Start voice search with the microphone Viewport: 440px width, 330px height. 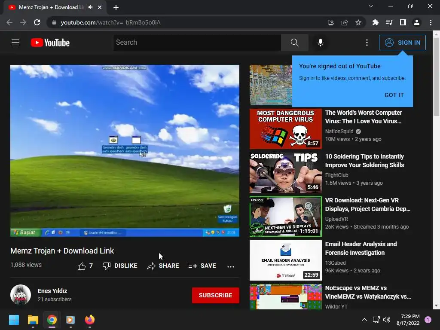tap(320, 43)
